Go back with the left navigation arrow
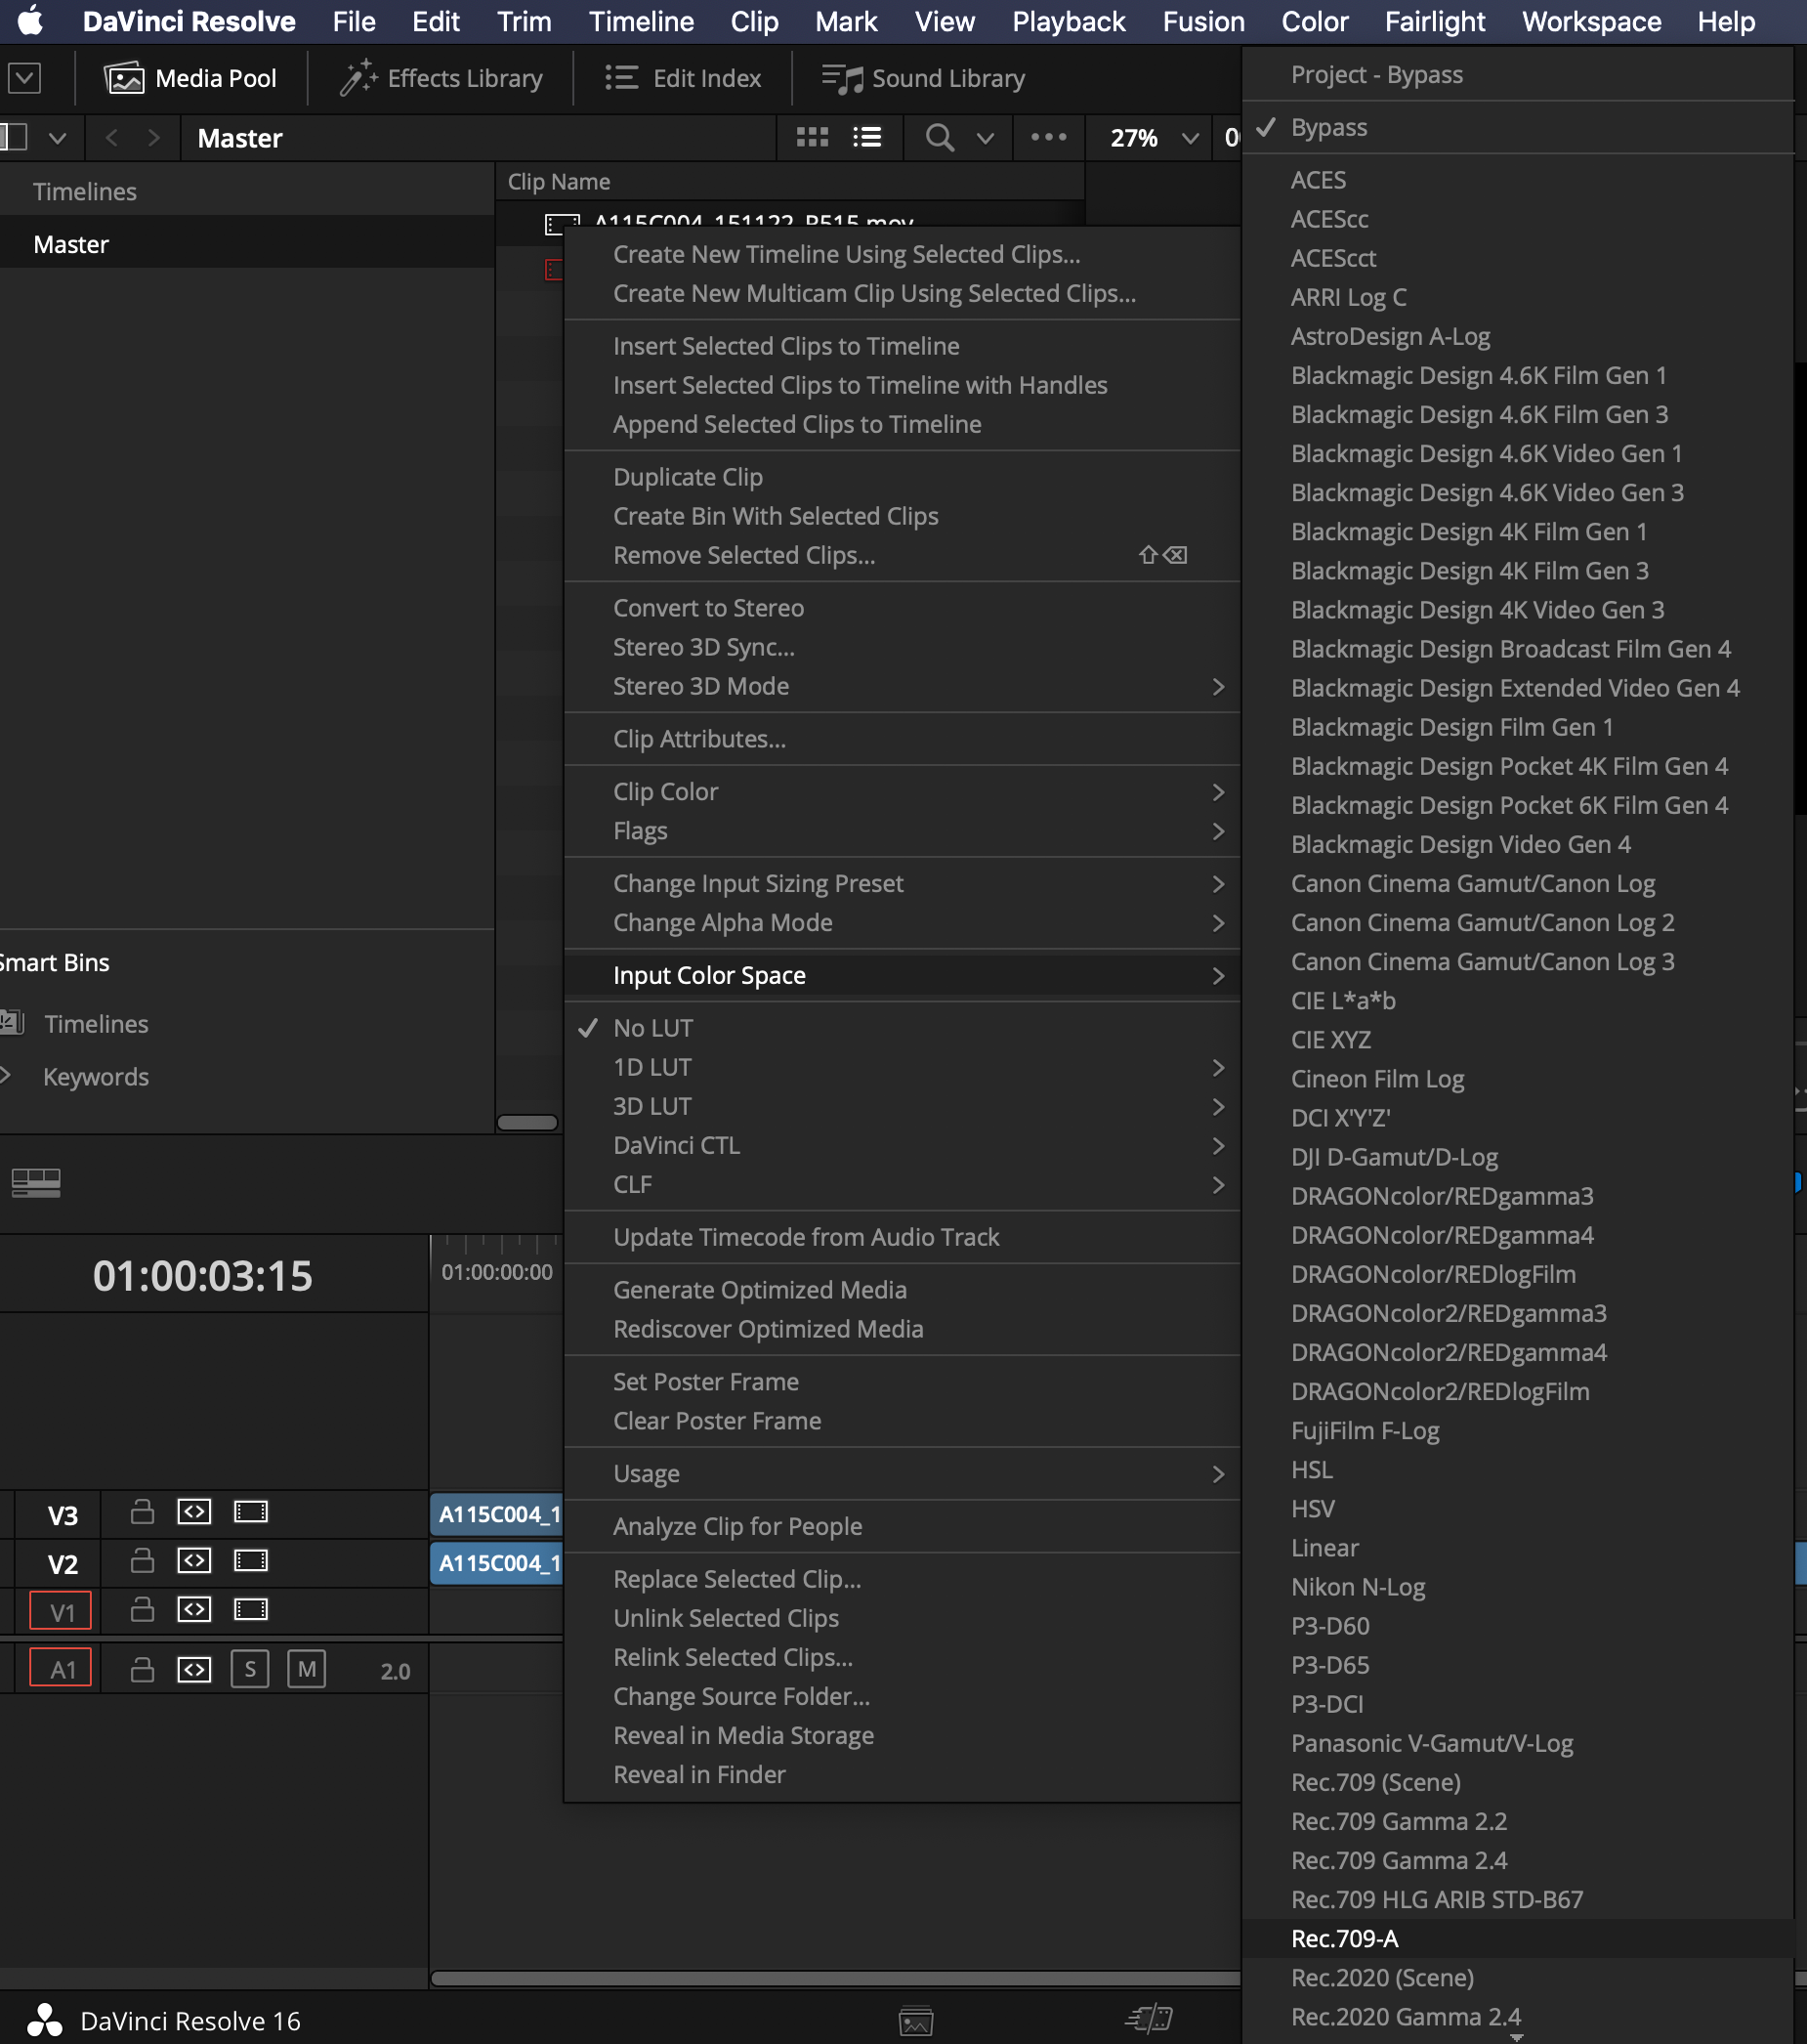 [112, 137]
